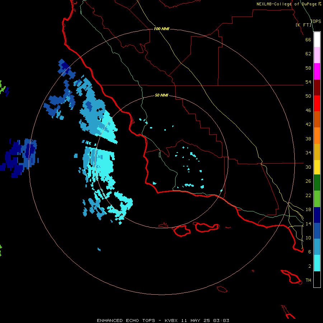Click the 03:03 timestamp in caption
The image size is (323, 323).
coord(221,320)
